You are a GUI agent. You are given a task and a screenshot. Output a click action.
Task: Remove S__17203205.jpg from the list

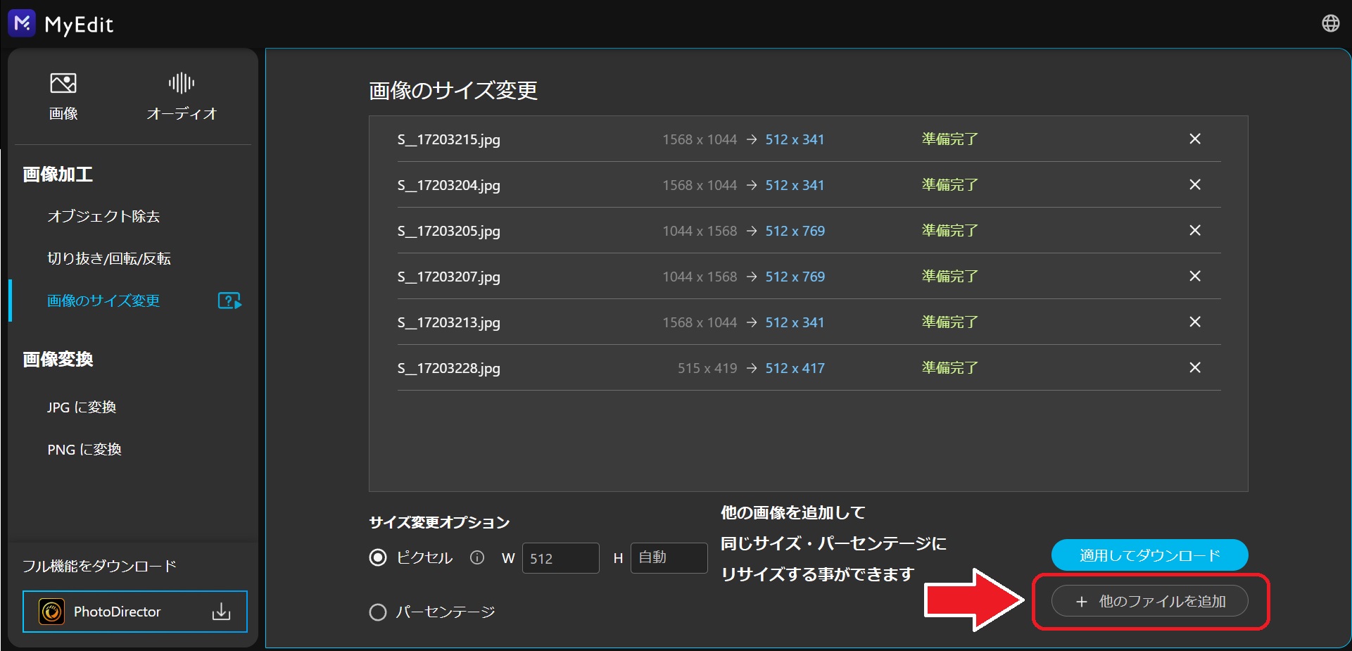click(x=1195, y=230)
